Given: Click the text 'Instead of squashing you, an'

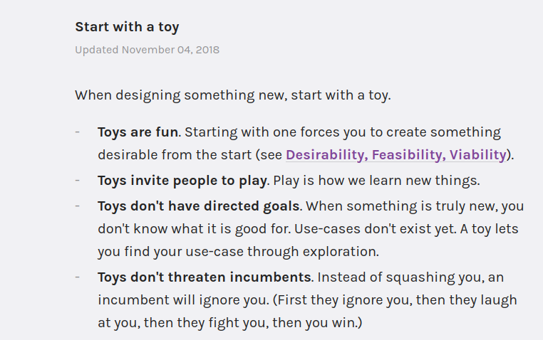Looking at the screenshot, I should 410,277.
